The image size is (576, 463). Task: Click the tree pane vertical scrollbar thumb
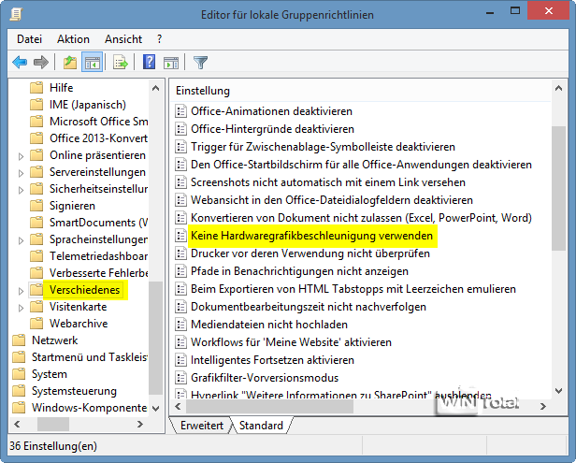[x=156, y=339]
